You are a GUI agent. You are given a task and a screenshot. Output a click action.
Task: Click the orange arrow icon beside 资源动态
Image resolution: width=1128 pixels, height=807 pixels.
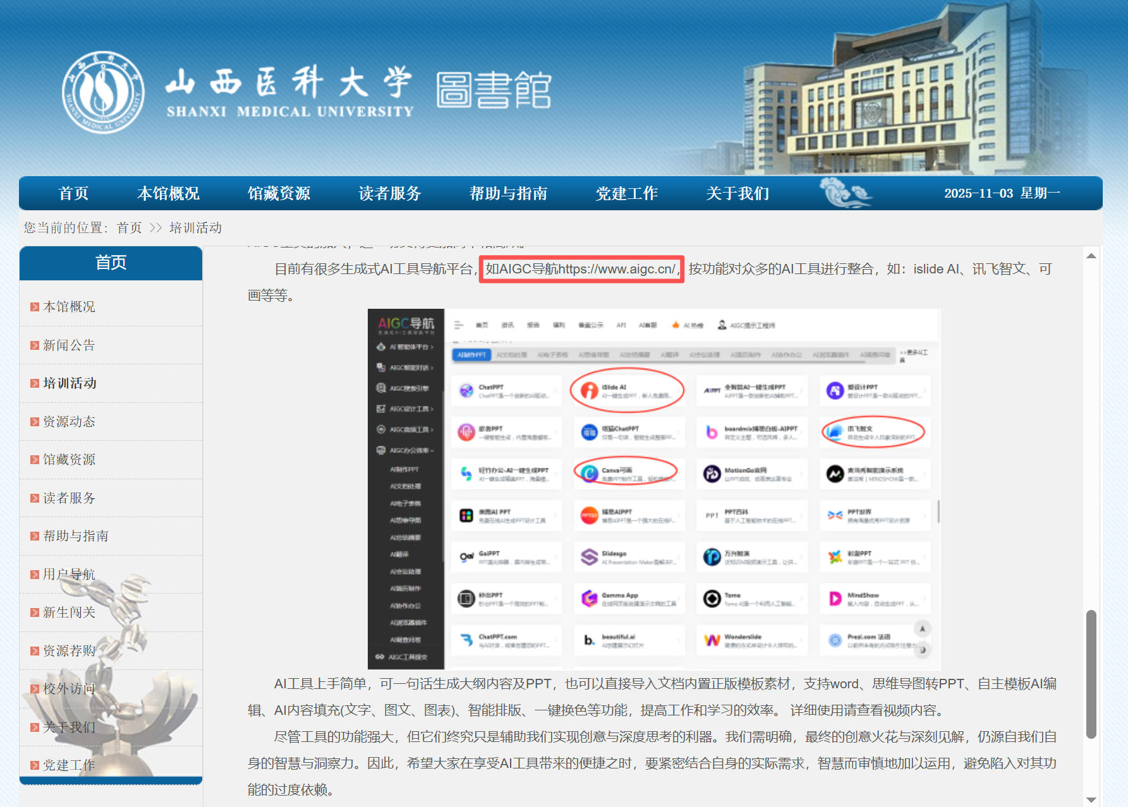(35, 422)
